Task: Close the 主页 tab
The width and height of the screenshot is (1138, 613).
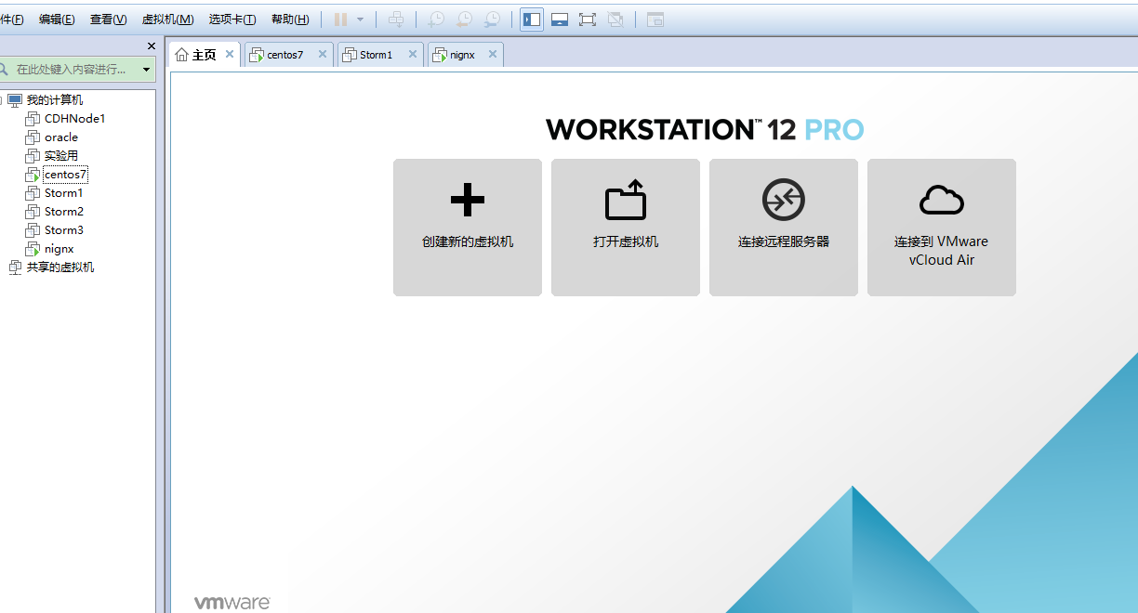Action: tap(230, 54)
